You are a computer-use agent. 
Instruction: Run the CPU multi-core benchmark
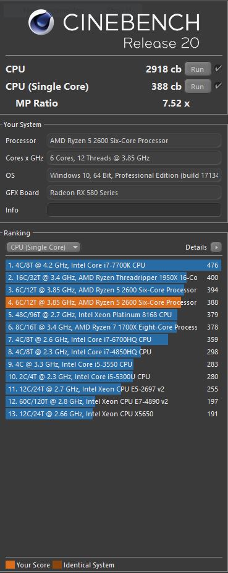[197, 69]
